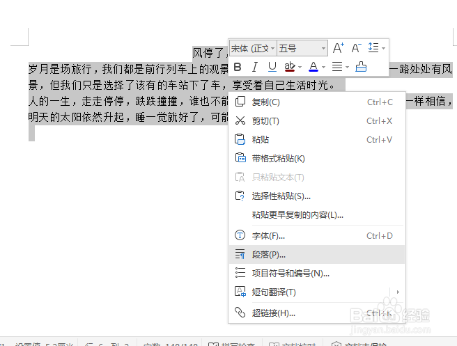This screenshot has width=457, height=346.
Task: Select 粘贴 in the context menu
Action: coord(317,140)
